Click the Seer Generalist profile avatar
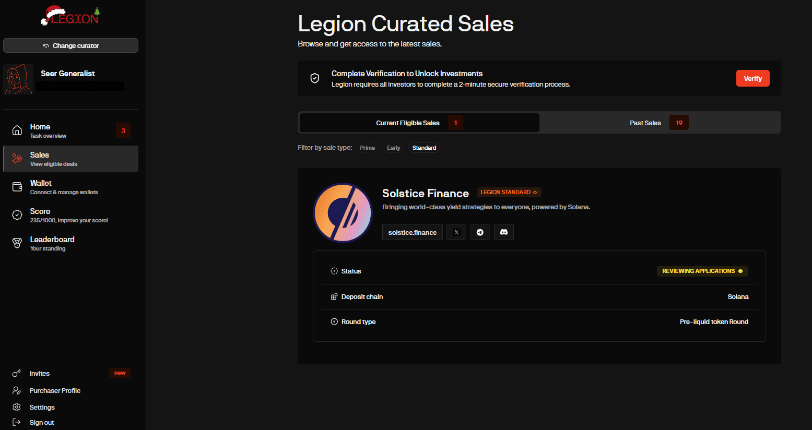This screenshot has height=430, width=812. (x=18, y=79)
